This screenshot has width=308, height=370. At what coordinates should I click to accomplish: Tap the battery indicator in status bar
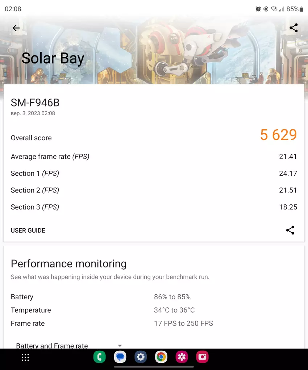301,9
